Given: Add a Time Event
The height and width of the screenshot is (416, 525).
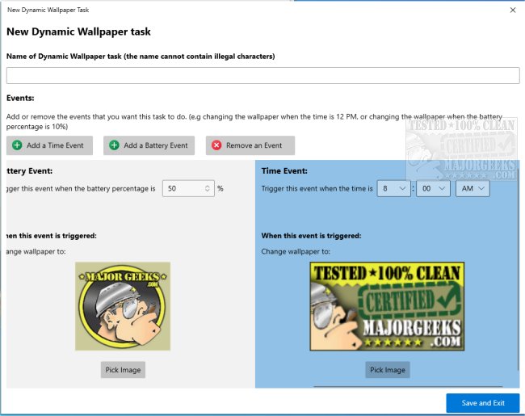Looking at the screenshot, I should pos(49,145).
